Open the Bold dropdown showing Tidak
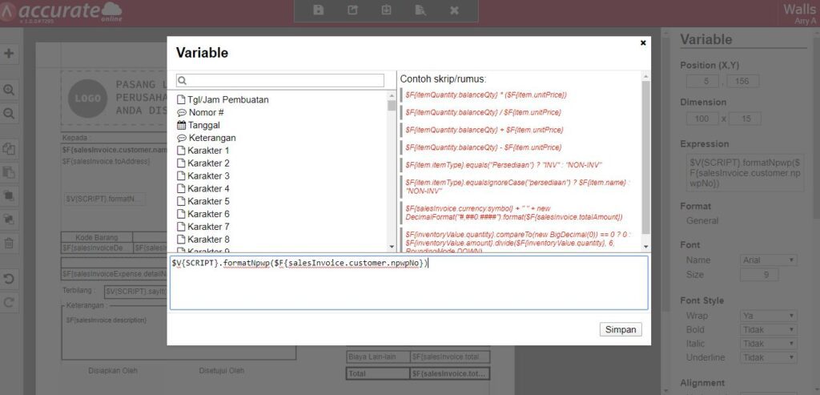The width and height of the screenshot is (820, 395). point(768,329)
